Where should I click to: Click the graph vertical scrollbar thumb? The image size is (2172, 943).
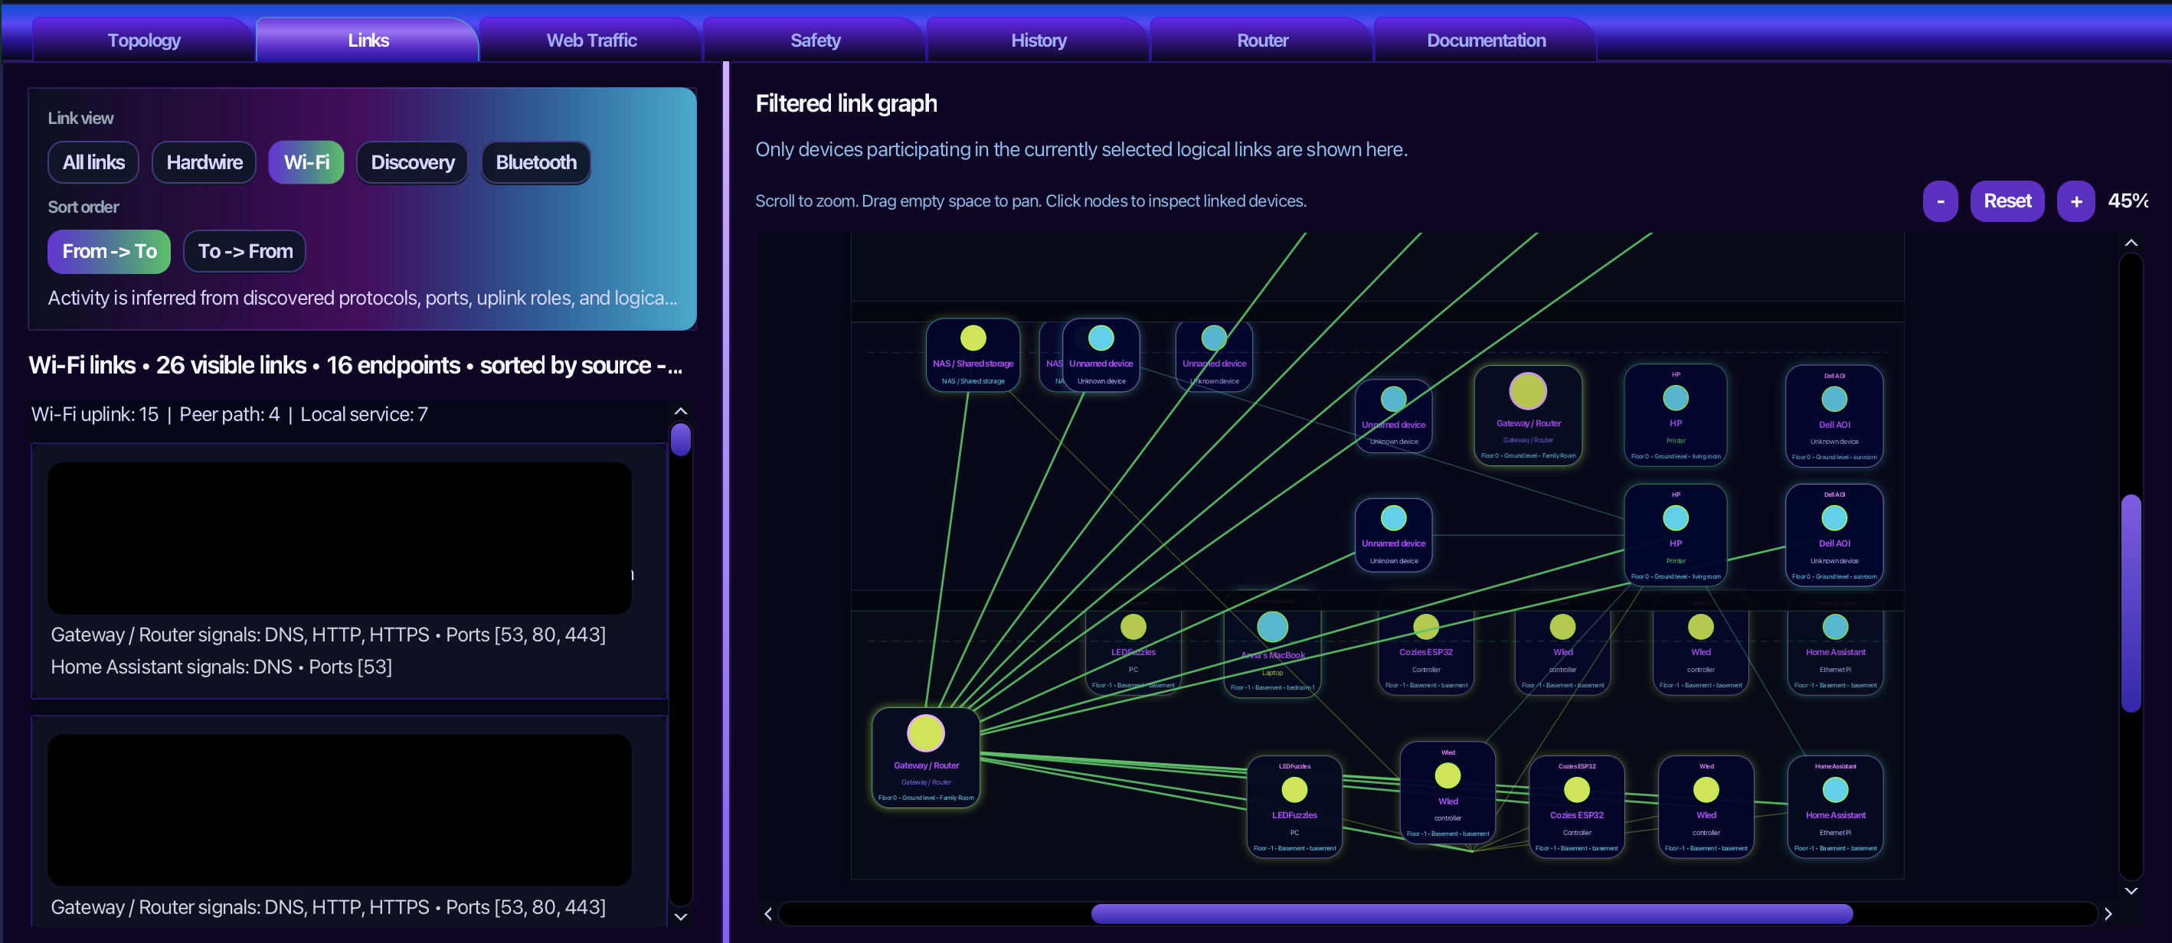2131,603
